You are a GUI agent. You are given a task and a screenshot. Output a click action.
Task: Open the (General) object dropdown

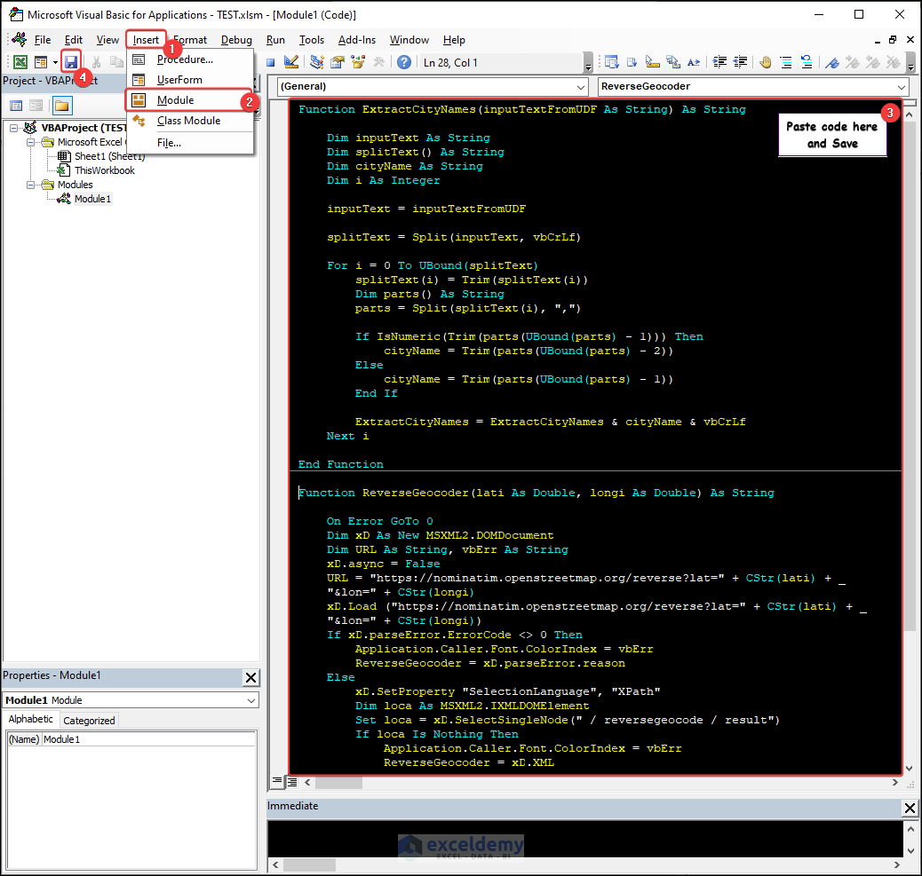(580, 87)
